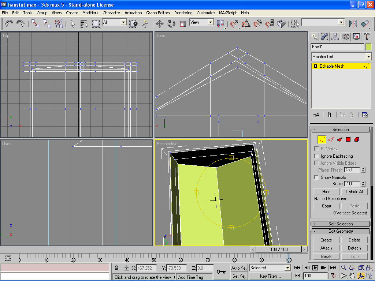Click the time slider 100 / 100 handle
Screen dimensions: 375x281
(x=279, y=249)
